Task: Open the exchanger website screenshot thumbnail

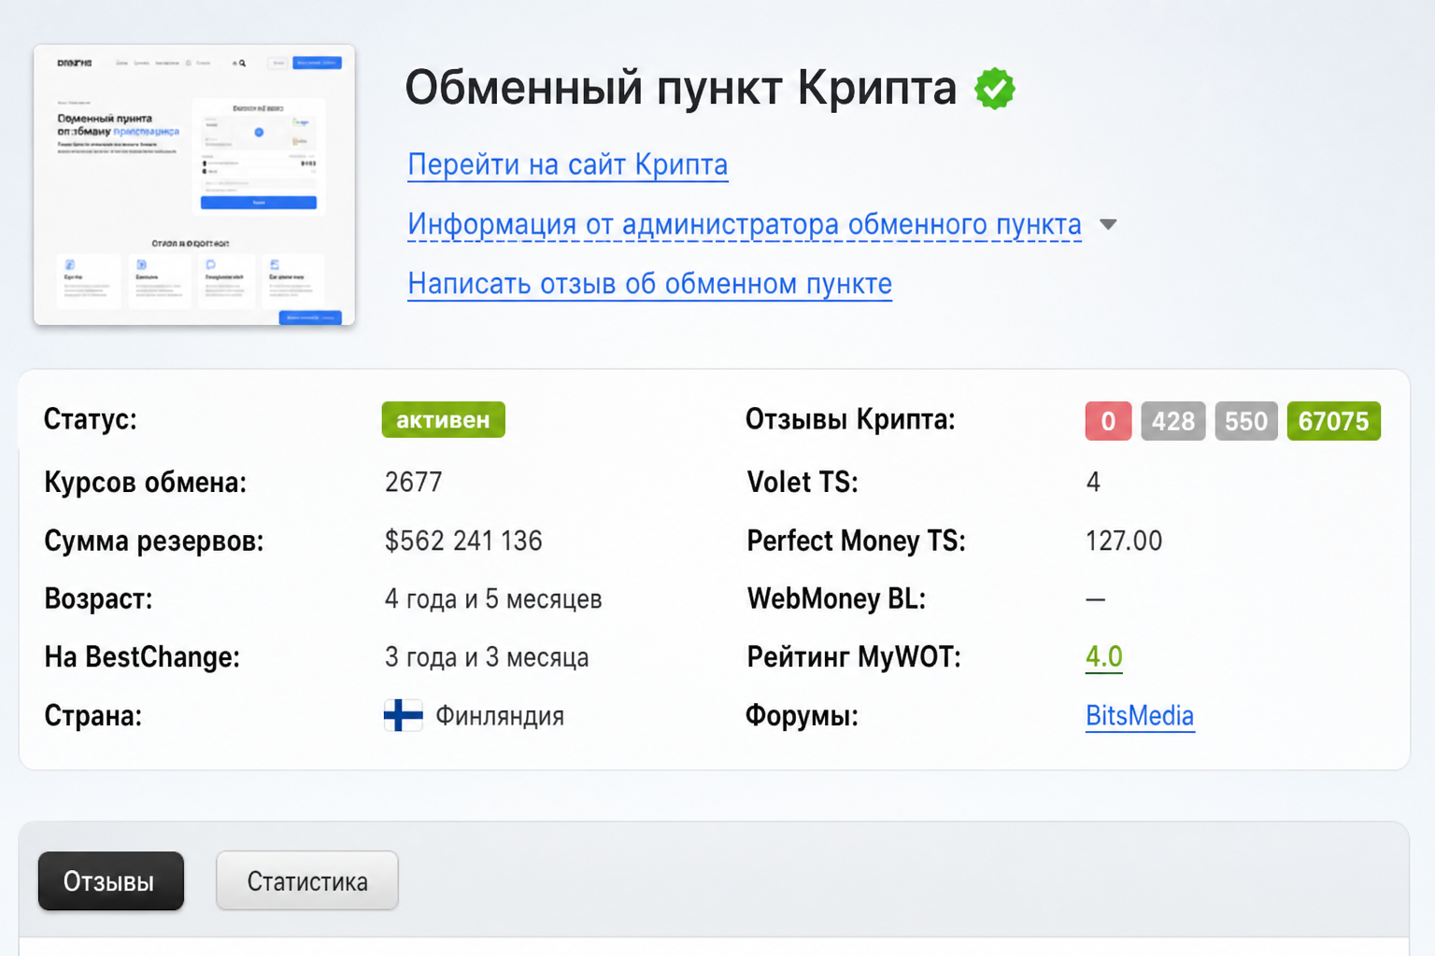Action: 194,185
